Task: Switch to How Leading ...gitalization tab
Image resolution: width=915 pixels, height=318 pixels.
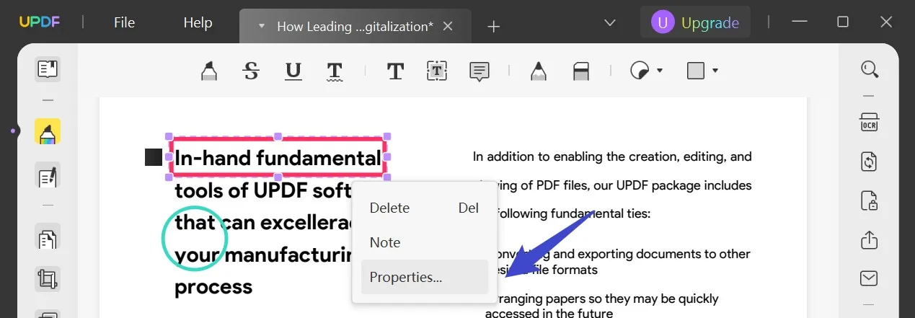Action: 355,27
